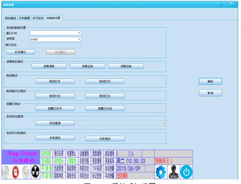This screenshot has height=184, width=241.
Task: Click the 滚筒正转 motor test button
Action: [88, 66]
